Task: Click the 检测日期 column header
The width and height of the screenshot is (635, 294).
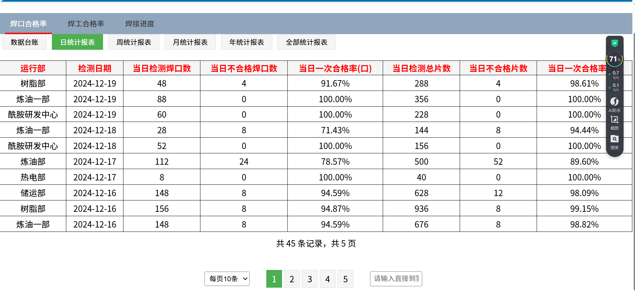Action: 95,68
